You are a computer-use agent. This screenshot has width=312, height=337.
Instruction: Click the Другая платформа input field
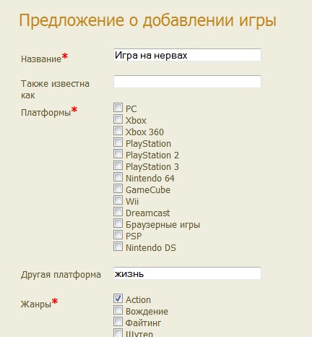click(187, 273)
